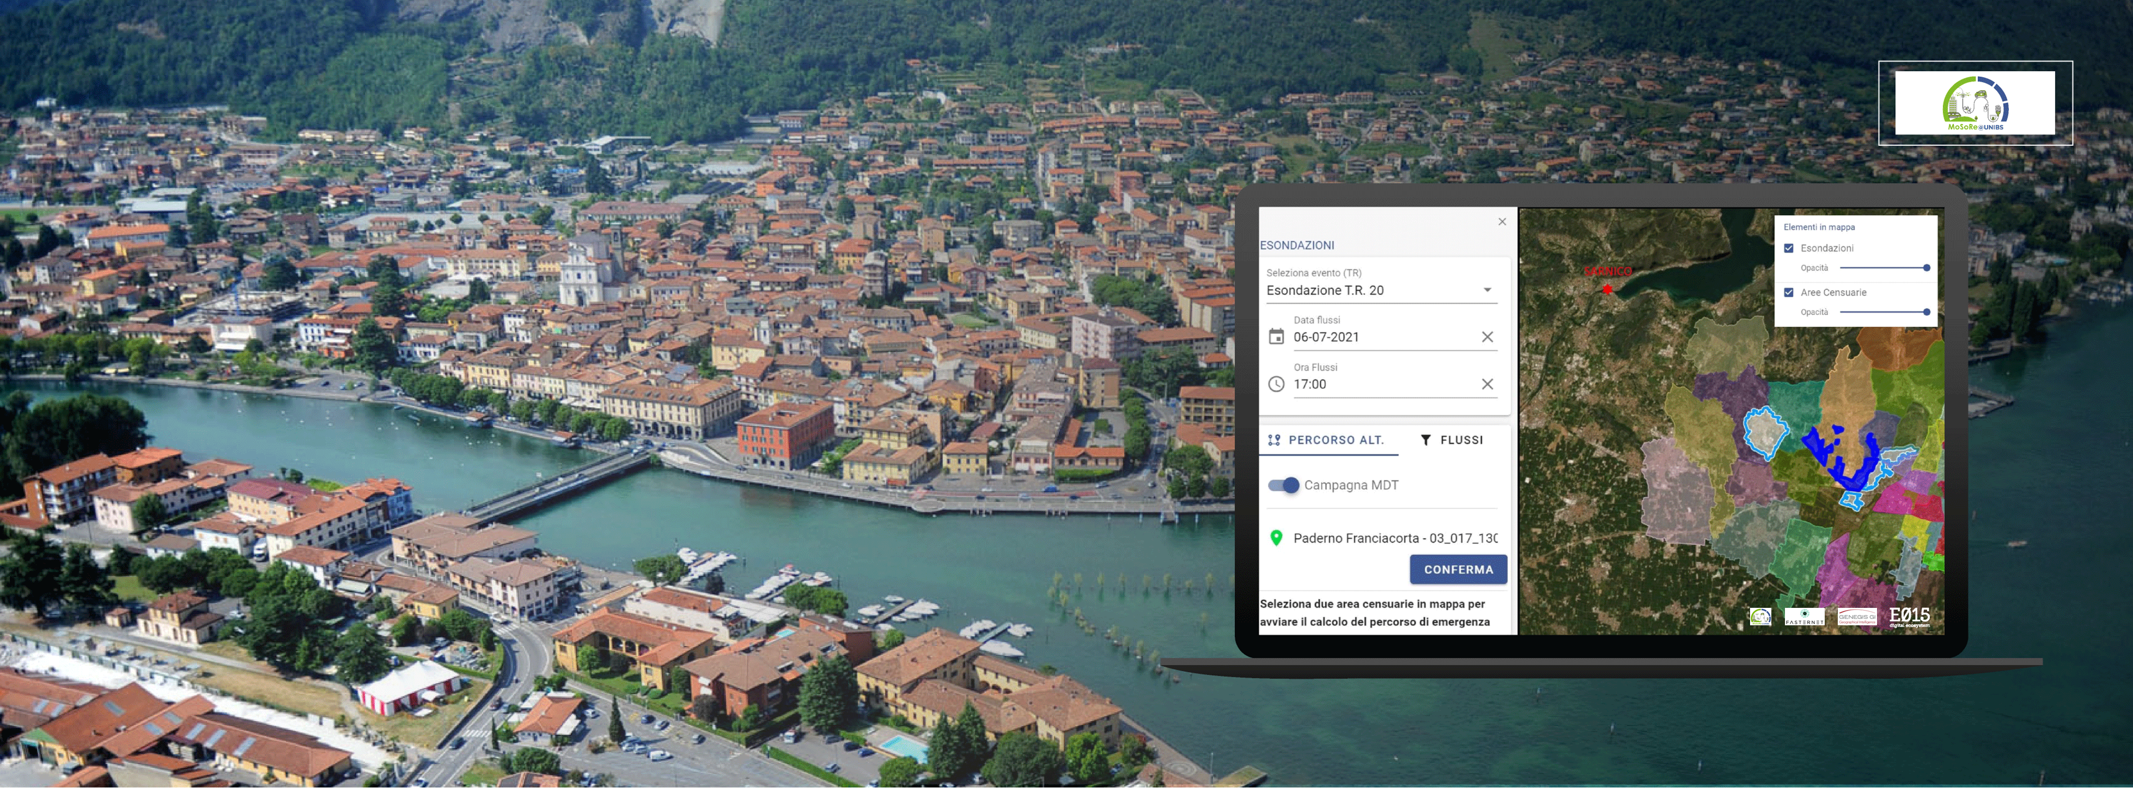
Task: Click the red Sarnico star marker
Action: [x=1607, y=288]
